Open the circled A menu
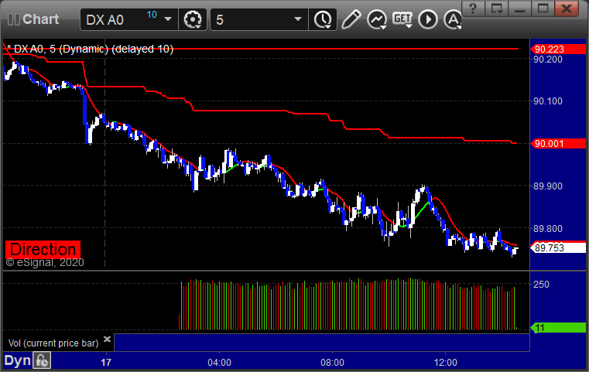Image resolution: width=589 pixels, height=372 pixels. 453,19
